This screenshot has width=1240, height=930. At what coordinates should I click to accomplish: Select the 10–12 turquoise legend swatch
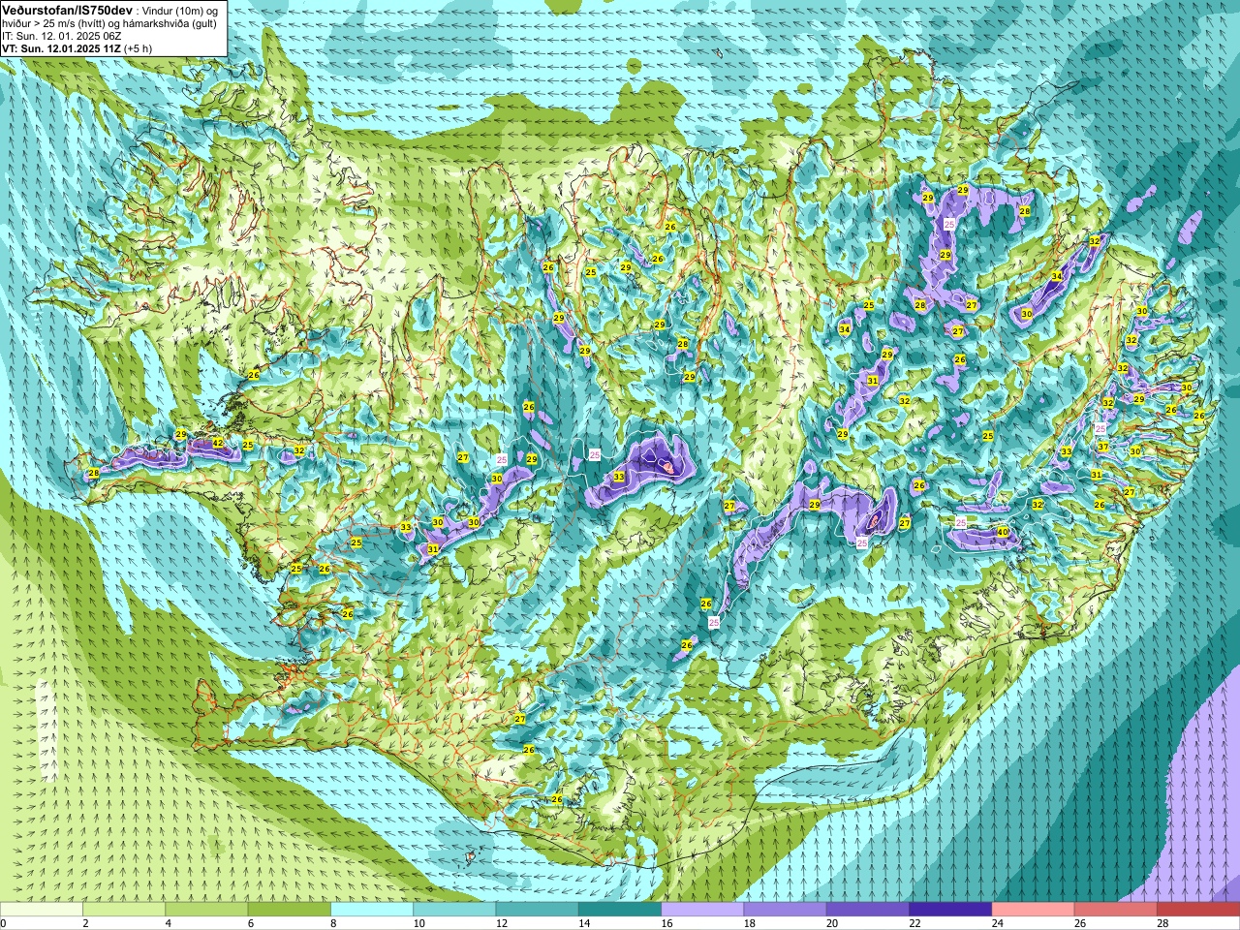[x=454, y=910]
